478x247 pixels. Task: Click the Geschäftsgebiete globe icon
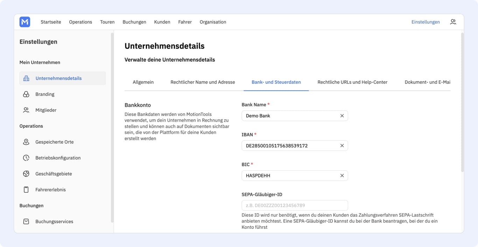(x=26, y=174)
